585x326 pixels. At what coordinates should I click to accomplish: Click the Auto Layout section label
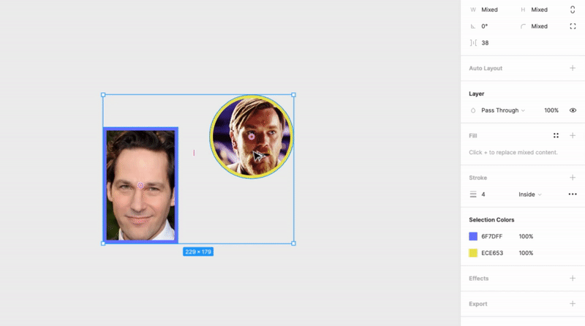point(486,68)
